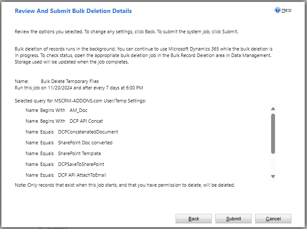
Task: Click the blue Help question mark icon
Action: tap(278, 10)
